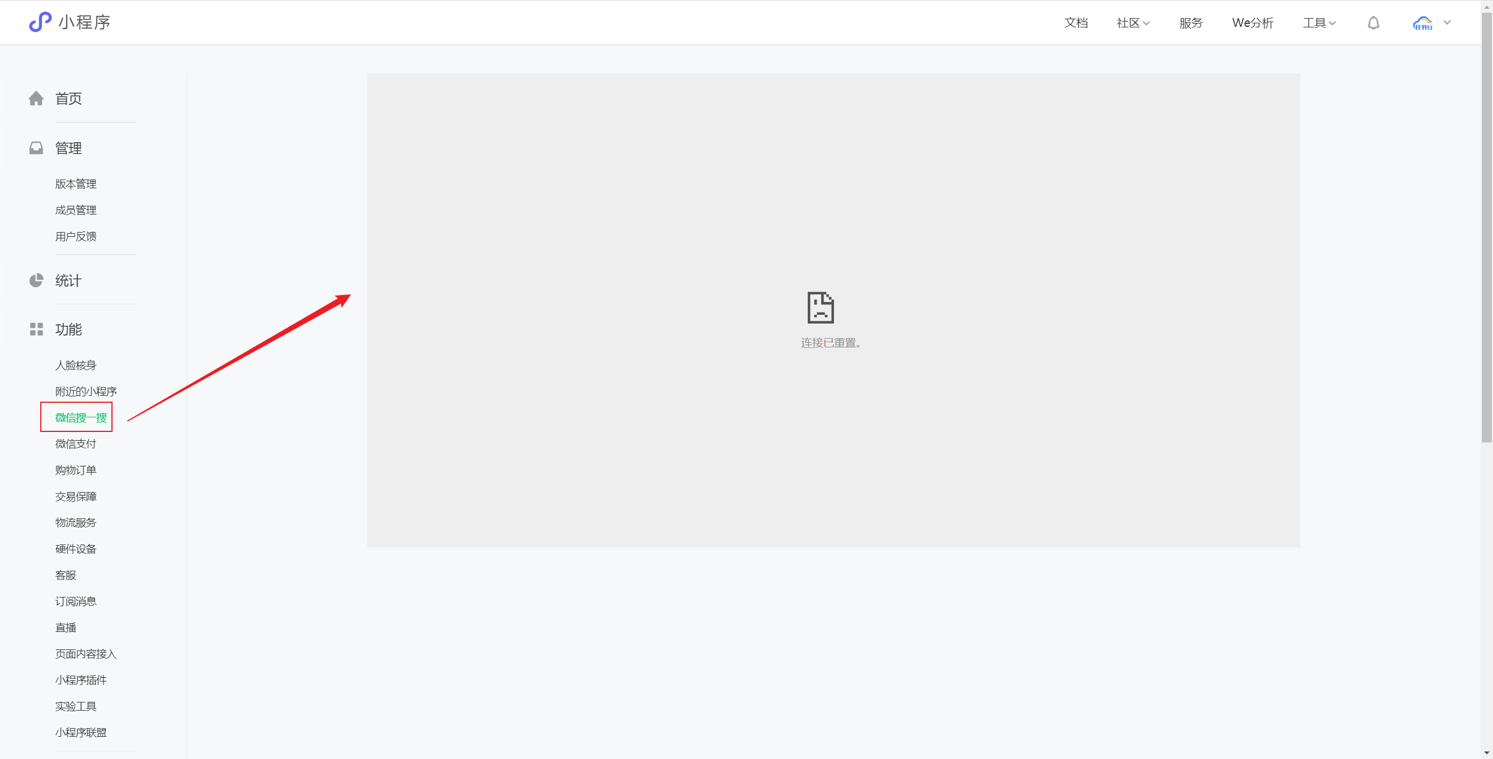Open 版本管理 under 管理
The width and height of the screenshot is (1493, 759).
click(76, 184)
